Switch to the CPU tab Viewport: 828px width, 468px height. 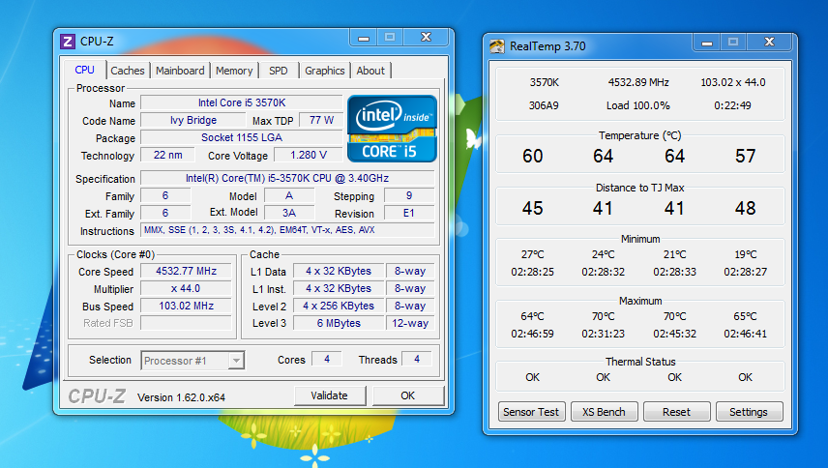coord(84,70)
